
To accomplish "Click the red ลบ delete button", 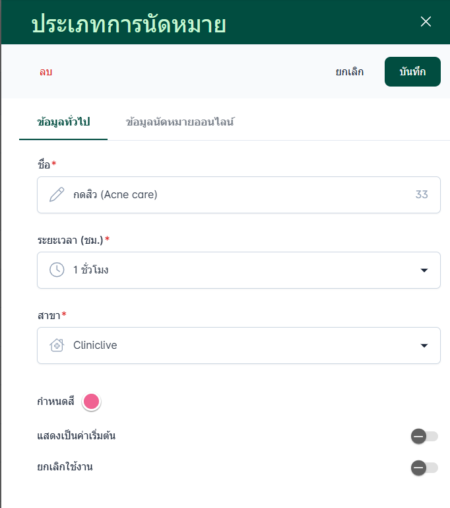I will point(46,72).
